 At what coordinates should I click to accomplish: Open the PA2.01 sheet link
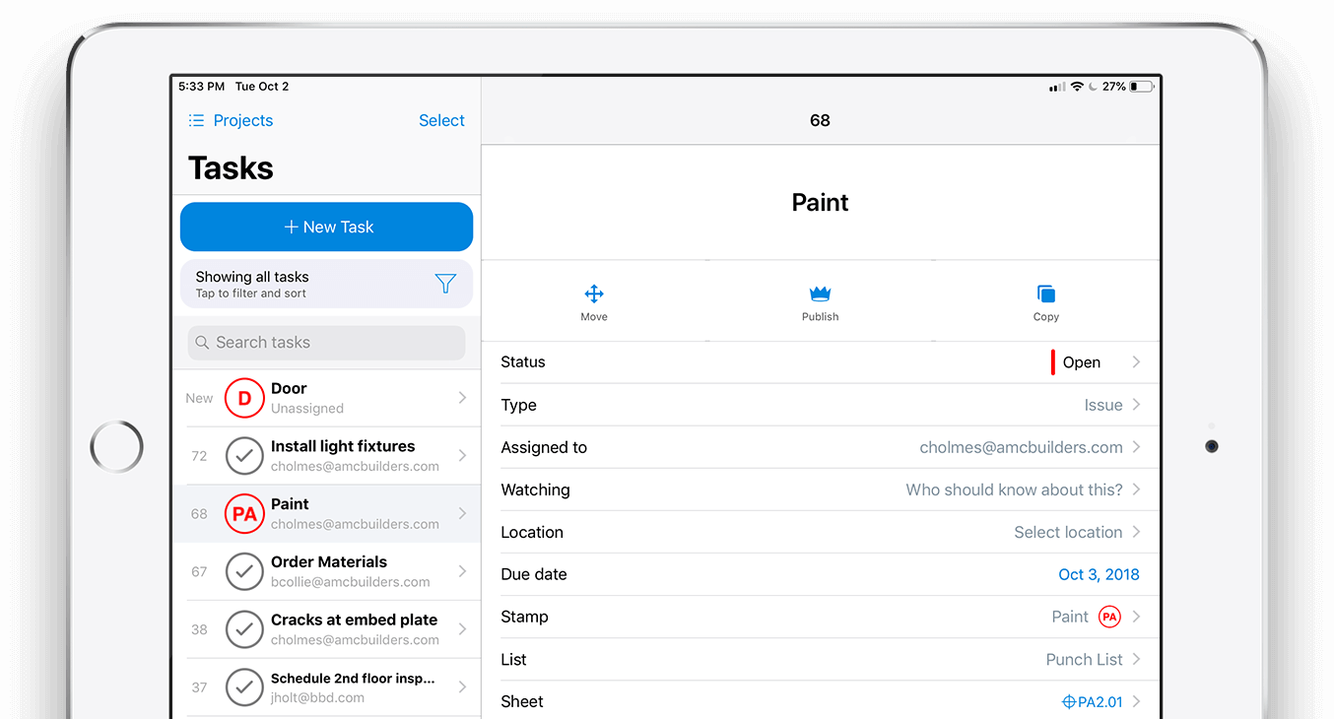pyautogui.click(x=1101, y=702)
